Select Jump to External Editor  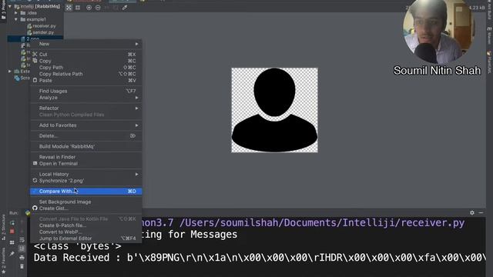[86, 239]
